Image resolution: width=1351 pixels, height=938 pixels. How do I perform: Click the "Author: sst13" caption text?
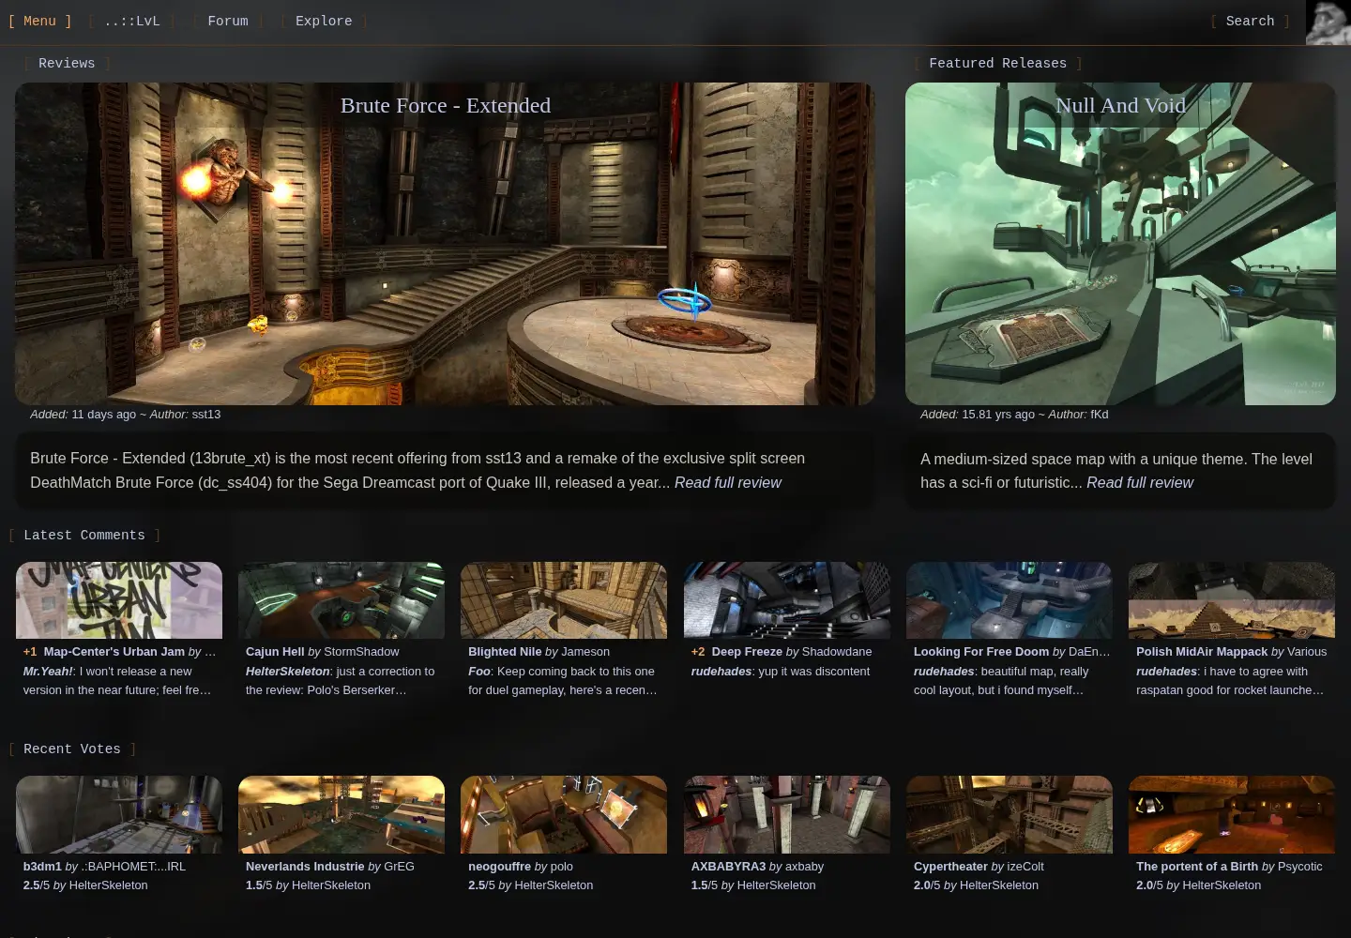coord(185,415)
